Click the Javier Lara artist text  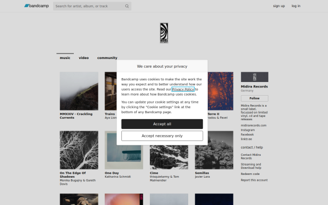point(202,177)
